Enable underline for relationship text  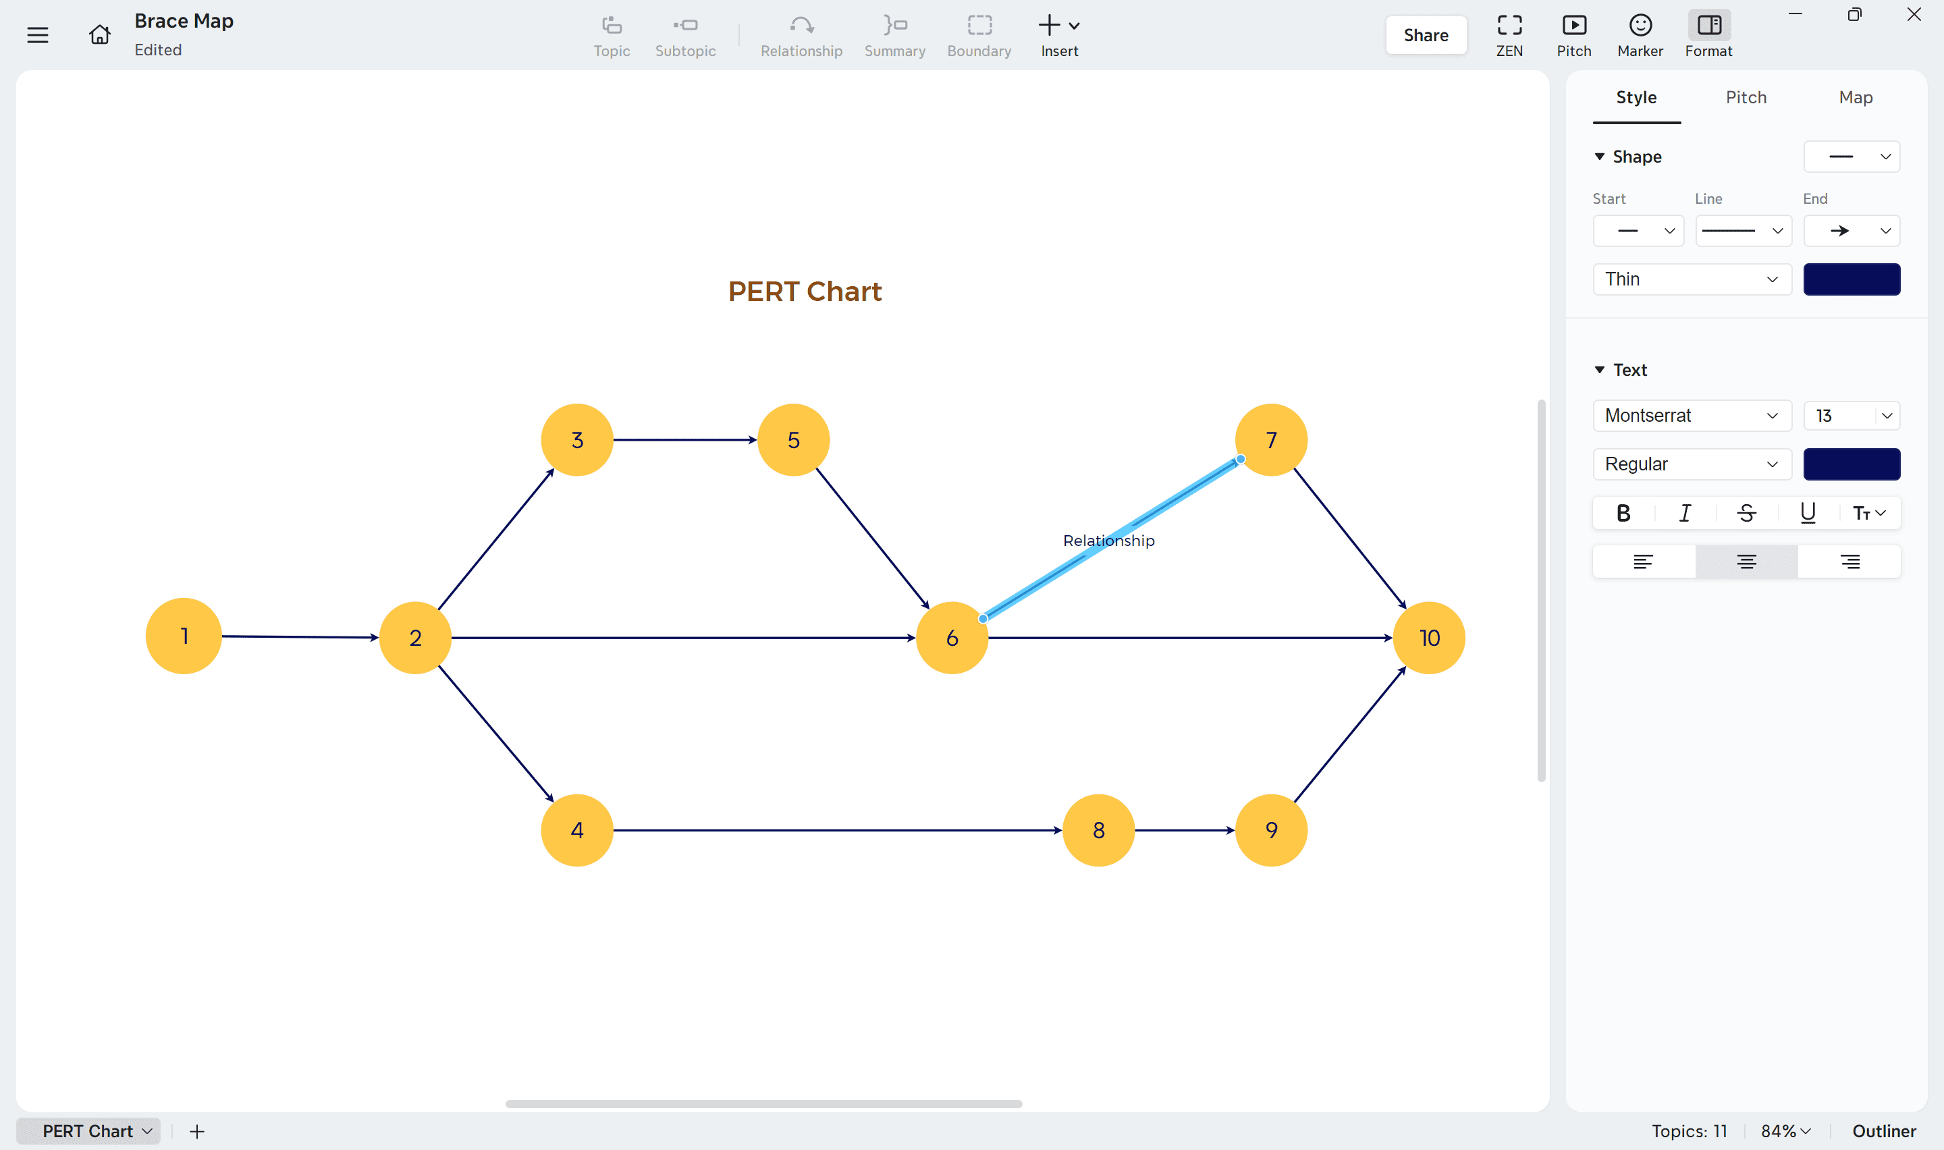tap(1808, 512)
